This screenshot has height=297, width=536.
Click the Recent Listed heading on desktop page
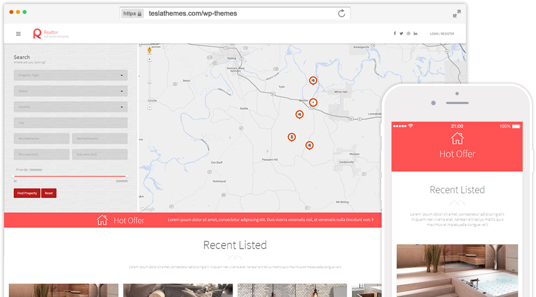point(235,245)
